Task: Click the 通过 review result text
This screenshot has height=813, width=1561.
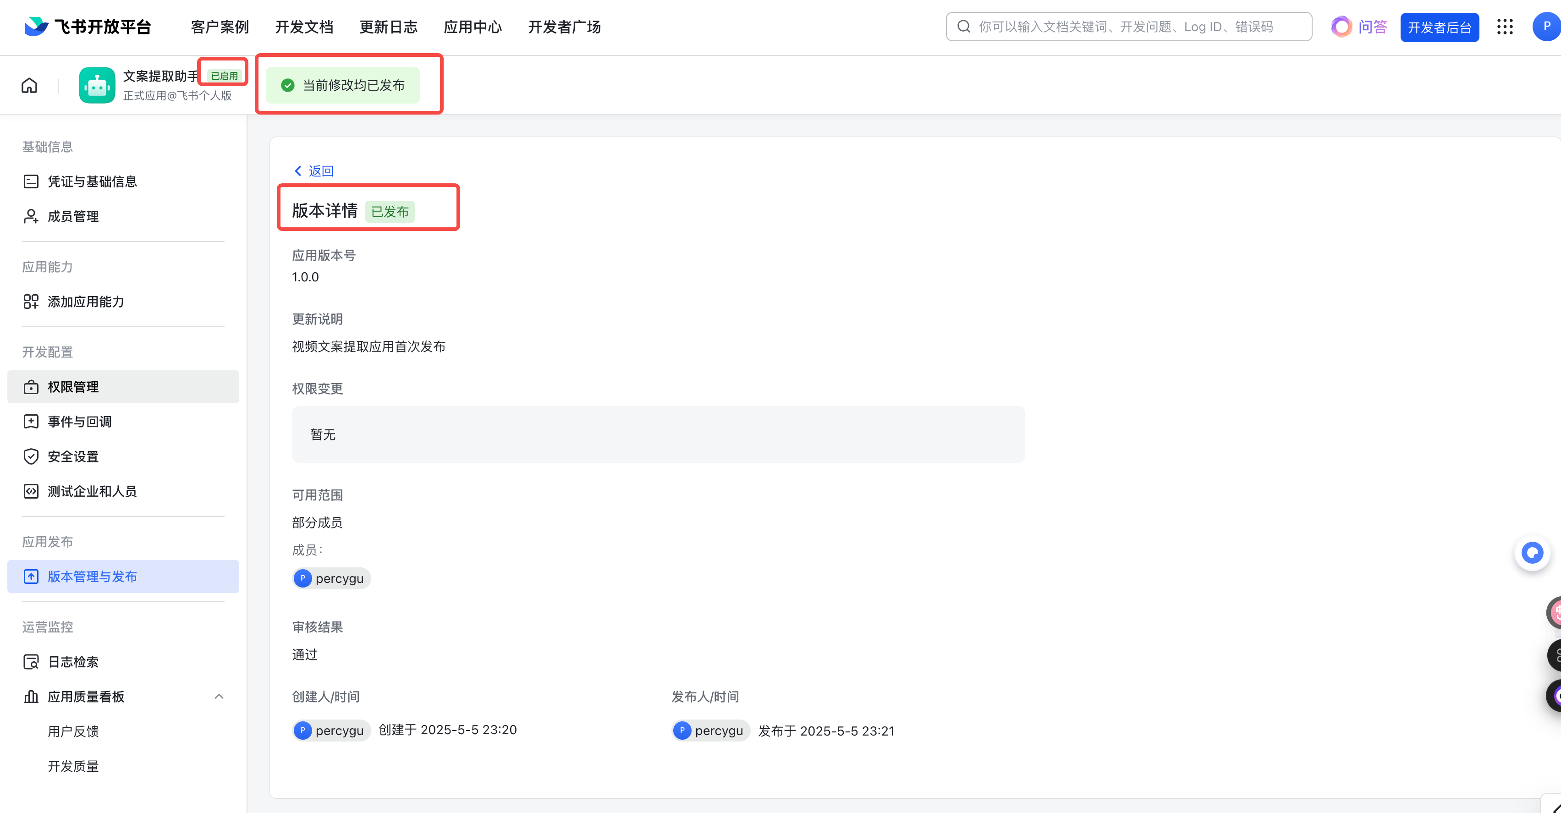Action: (x=304, y=654)
